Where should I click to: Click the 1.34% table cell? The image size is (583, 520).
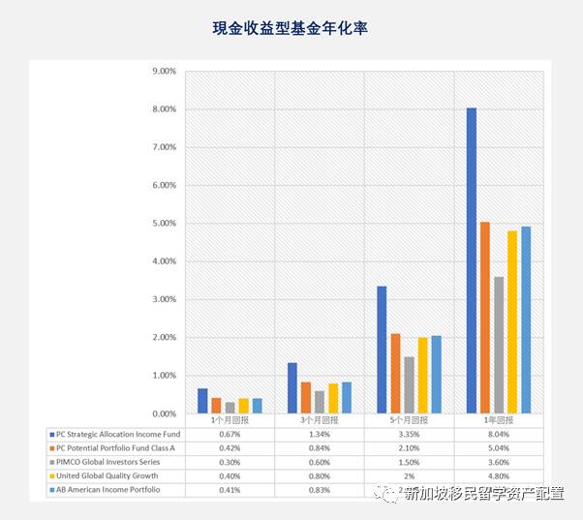point(320,434)
